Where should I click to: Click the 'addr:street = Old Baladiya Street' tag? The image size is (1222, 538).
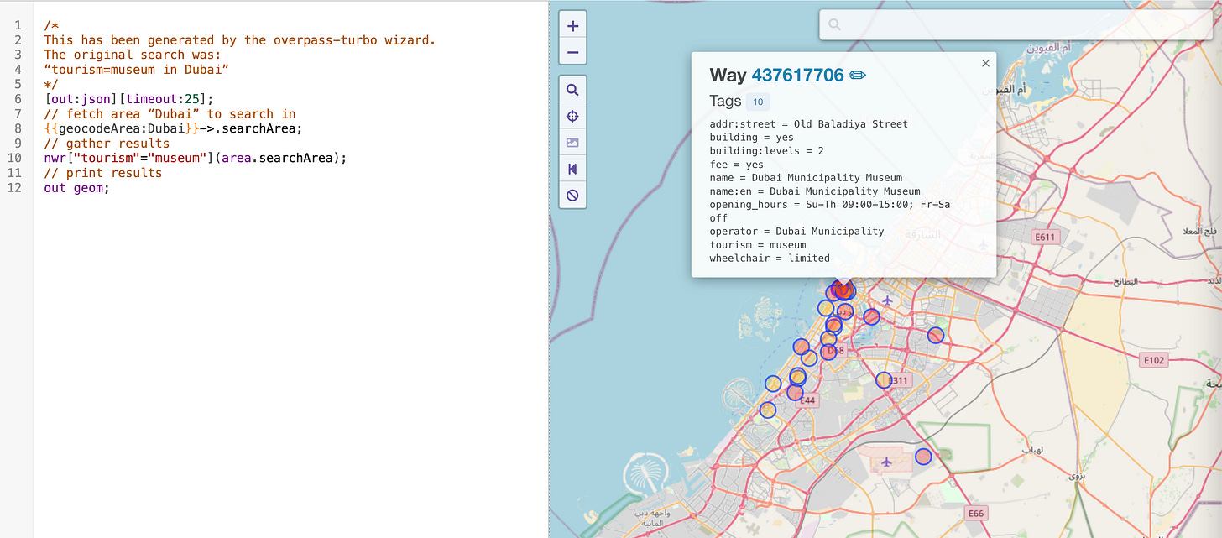coord(809,124)
